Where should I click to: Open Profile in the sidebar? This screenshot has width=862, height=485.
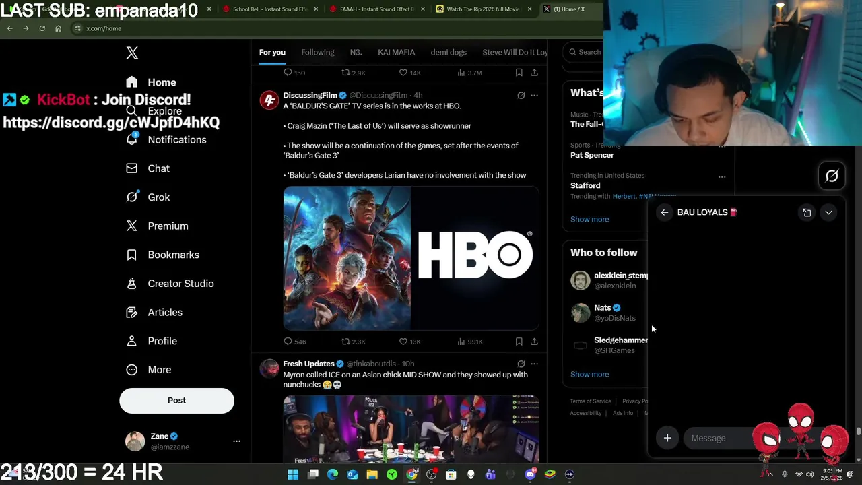152,341
